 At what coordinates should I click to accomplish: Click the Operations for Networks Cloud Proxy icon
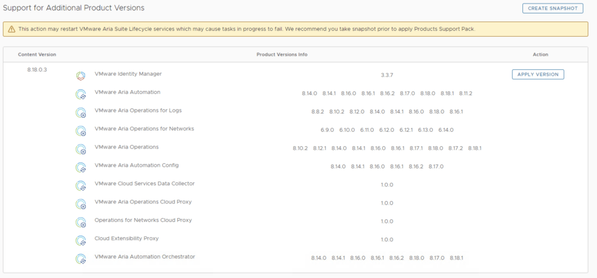pos(81,222)
